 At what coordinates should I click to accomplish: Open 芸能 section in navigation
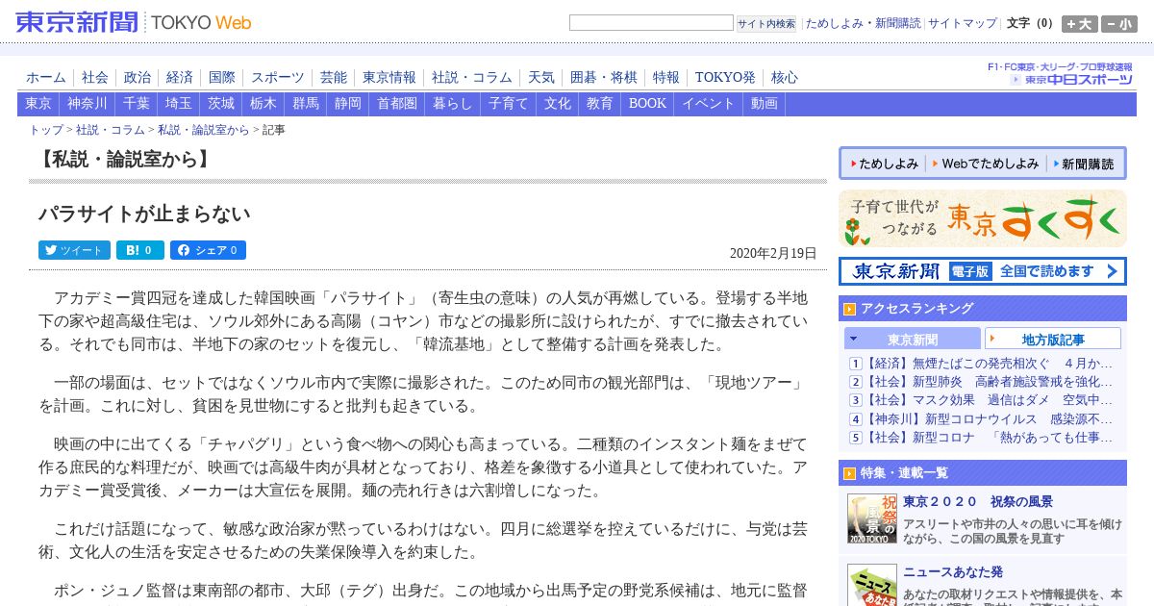pos(334,77)
